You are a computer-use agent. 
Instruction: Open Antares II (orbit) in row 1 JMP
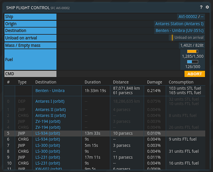pos(50,109)
